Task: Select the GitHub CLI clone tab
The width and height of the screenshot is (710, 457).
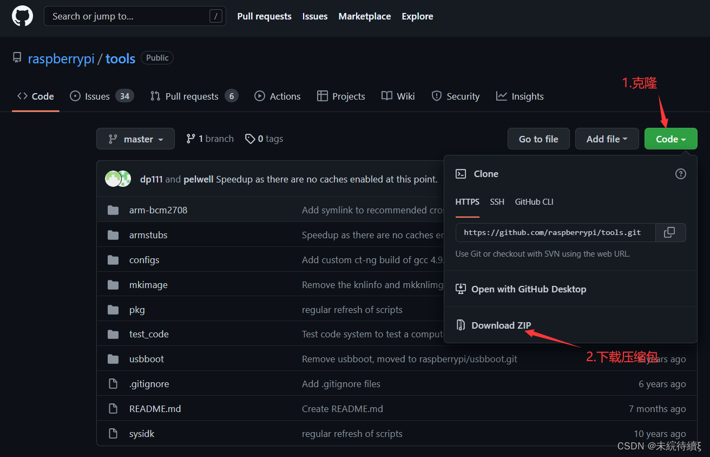Action: 534,202
